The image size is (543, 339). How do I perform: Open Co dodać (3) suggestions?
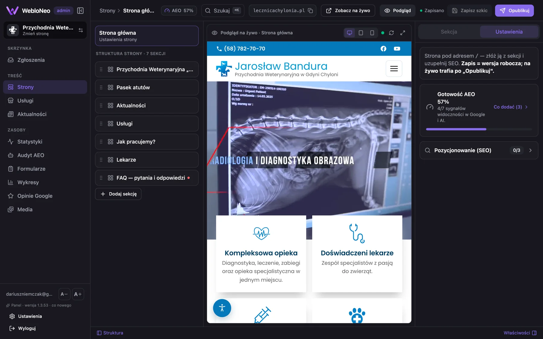[510, 107]
